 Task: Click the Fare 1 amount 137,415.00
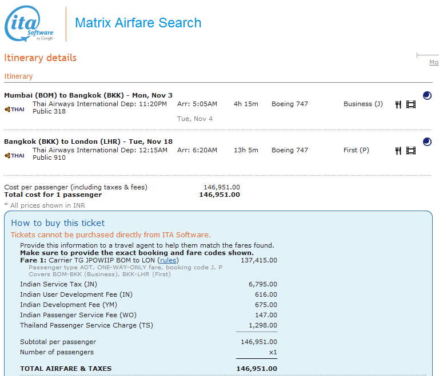click(258, 260)
